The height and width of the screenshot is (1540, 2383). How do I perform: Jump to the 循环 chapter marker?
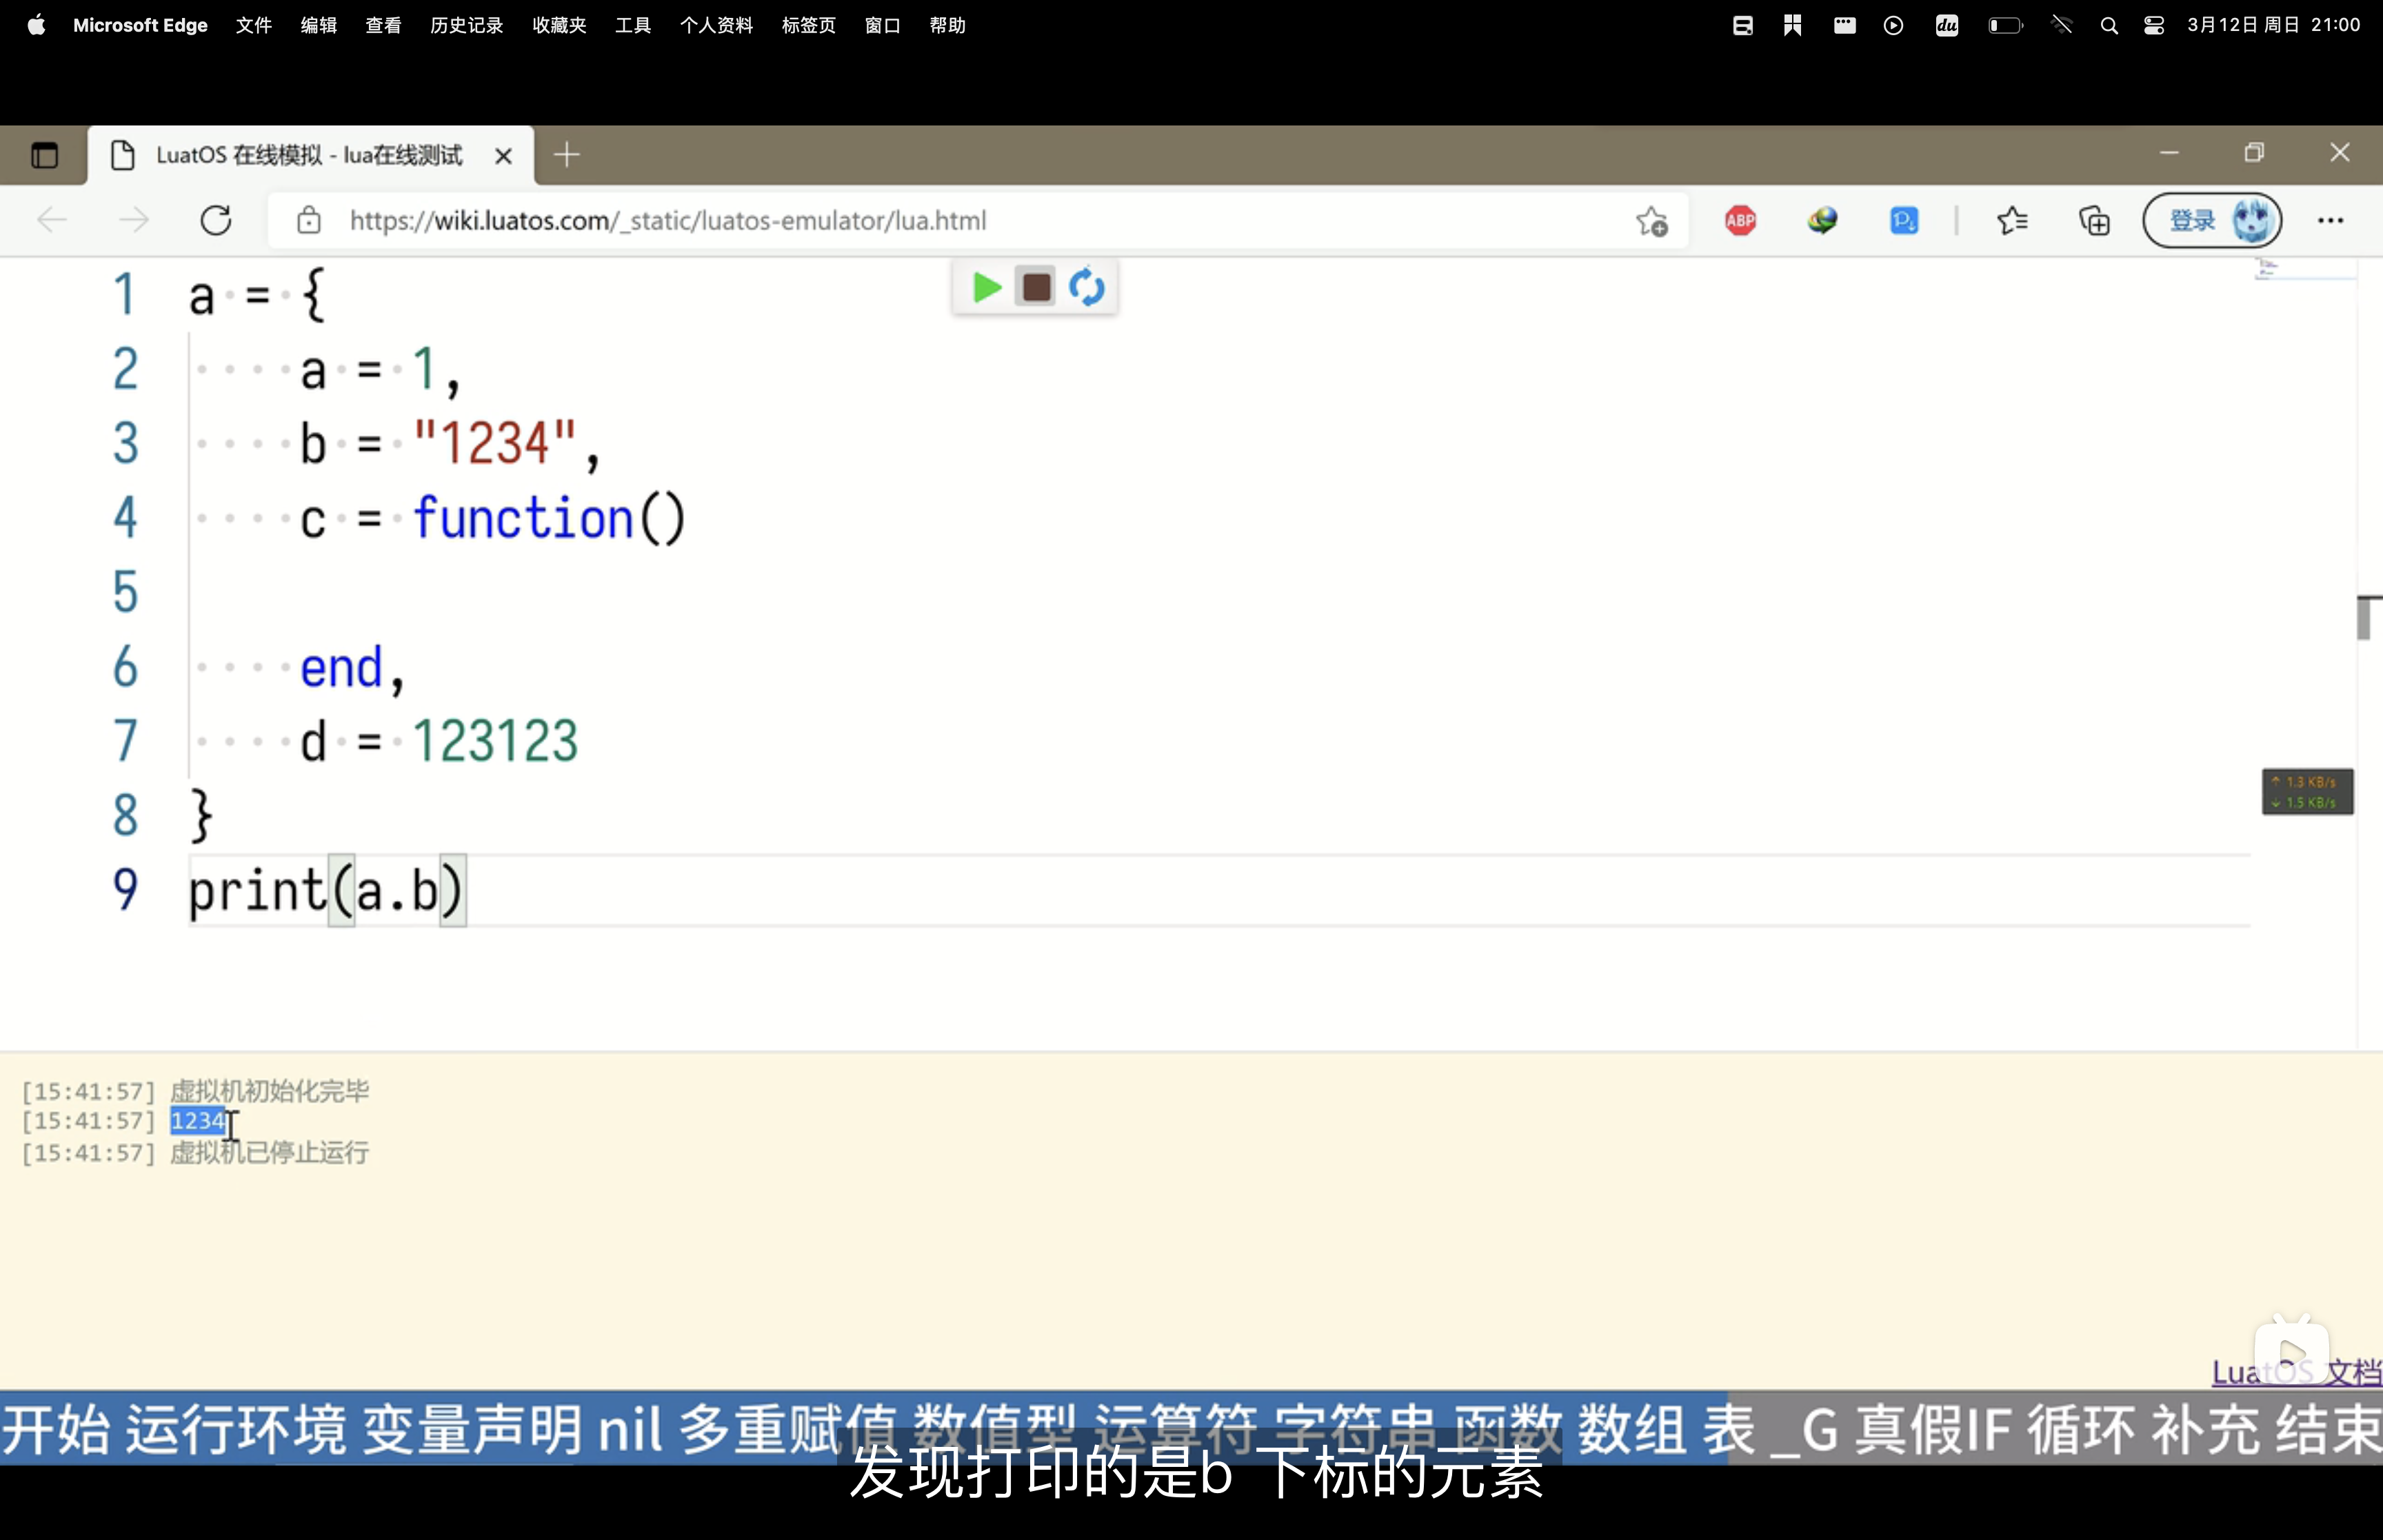click(2082, 1429)
